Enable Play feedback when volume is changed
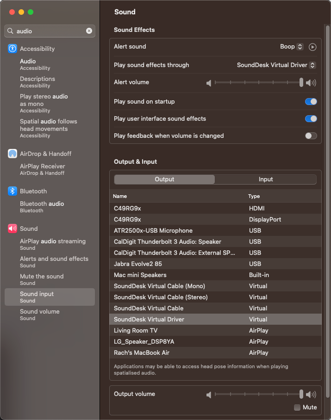Image resolution: width=331 pixels, height=420 pixels. point(311,136)
